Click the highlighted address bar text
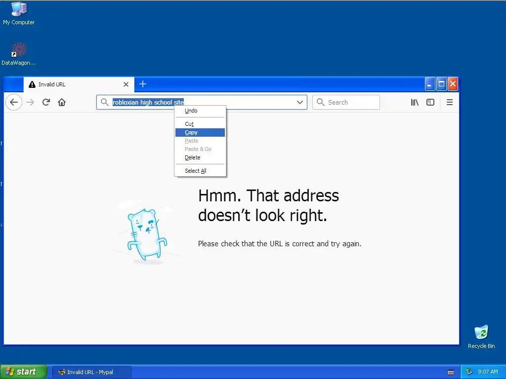 point(148,102)
